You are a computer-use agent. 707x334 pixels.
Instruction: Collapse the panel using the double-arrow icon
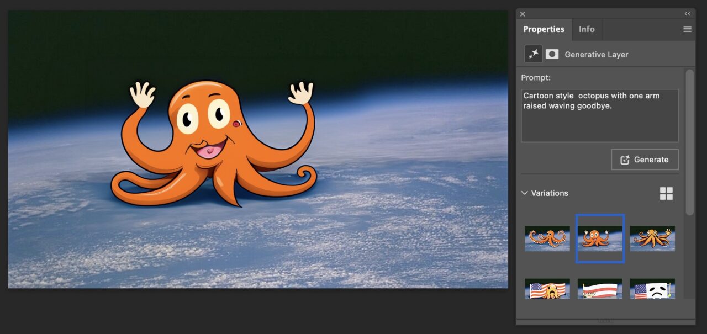point(687,14)
